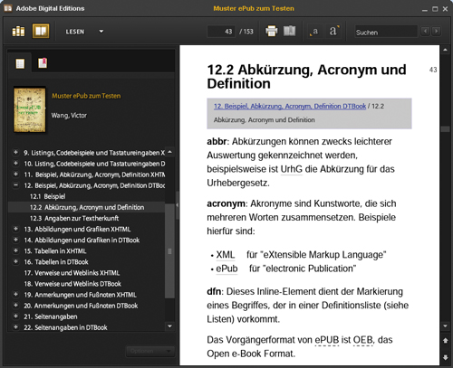Select 12.1 Beispiel in contents
Screen dimensions: 453x368
[47, 196]
